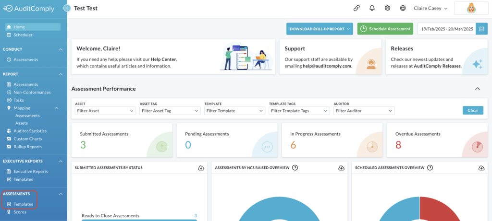
Task: Open the Filter Template Tags dropdown
Action: pyautogui.click(x=299, y=110)
